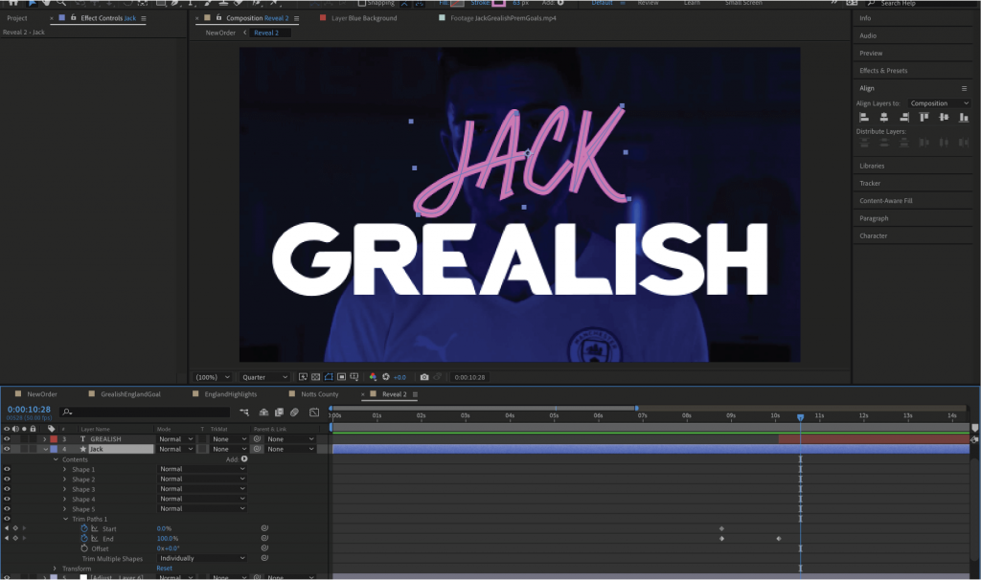Image resolution: width=981 pixels, height=580 pixels.
Task: Click Reset on the Transform properties
Action: [164, 569]
